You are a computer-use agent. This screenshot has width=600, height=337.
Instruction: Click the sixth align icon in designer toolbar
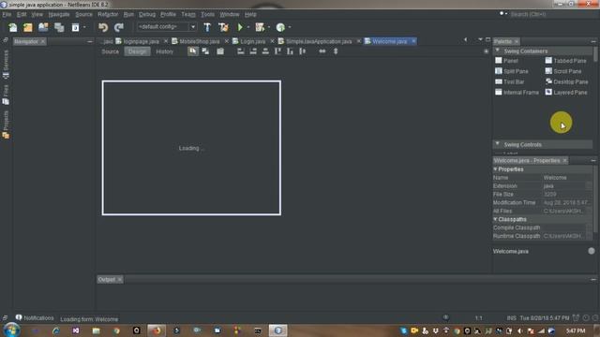tap(302, 51)
